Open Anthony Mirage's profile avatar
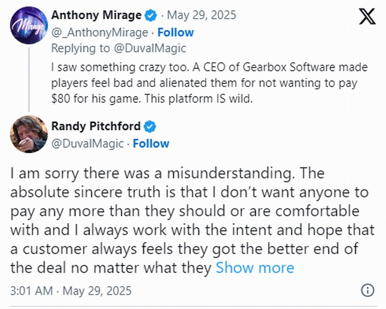386x309 pixels. (x=28, y=25)
